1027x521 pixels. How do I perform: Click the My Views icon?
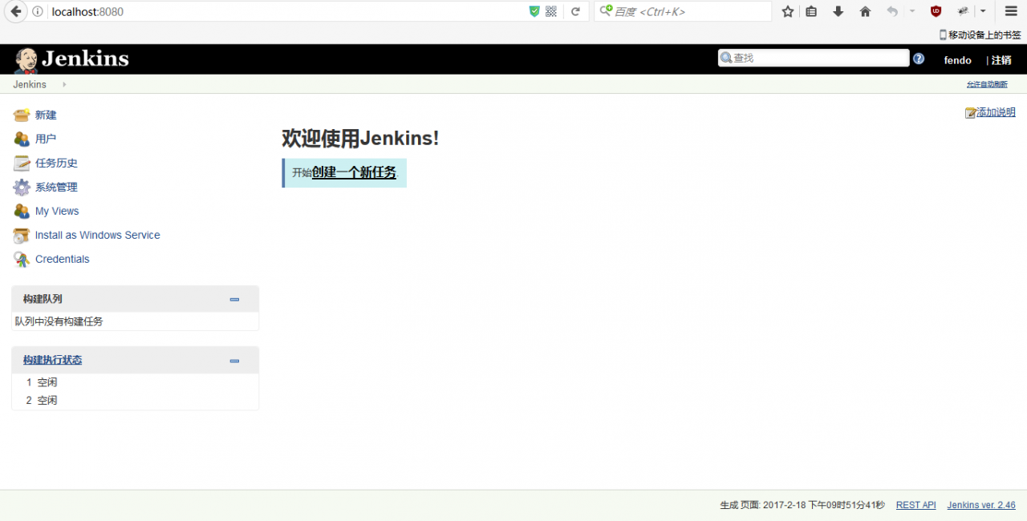pos(22,211)
